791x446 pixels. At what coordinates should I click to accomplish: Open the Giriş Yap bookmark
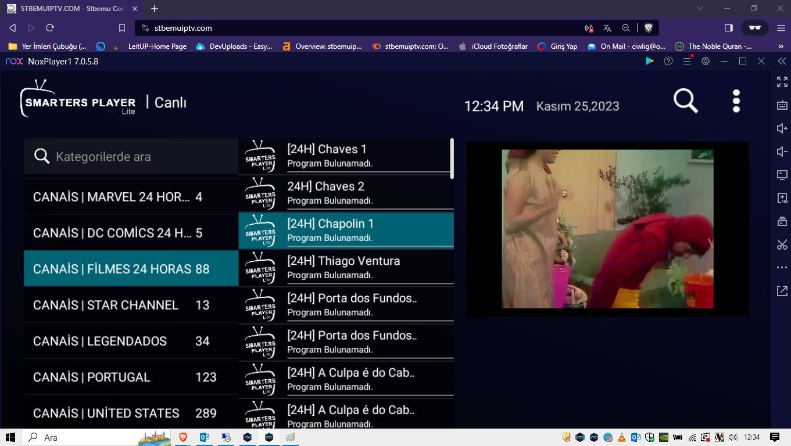[x=557, y=46]
